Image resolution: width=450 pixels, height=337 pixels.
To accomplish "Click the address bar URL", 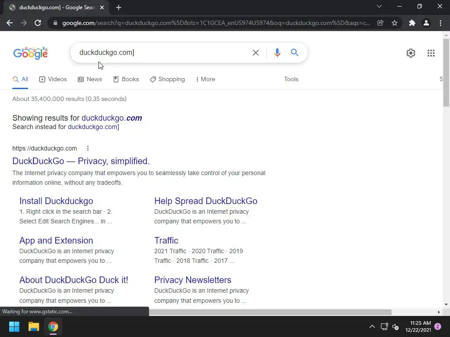I will (x=216, y=23).
